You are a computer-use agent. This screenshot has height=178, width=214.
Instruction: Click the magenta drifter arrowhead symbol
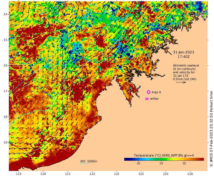(x=147, y=99)
